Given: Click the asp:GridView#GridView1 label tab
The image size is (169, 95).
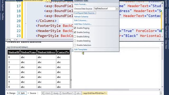Looking at the screenshot, I should click(17, 47).
